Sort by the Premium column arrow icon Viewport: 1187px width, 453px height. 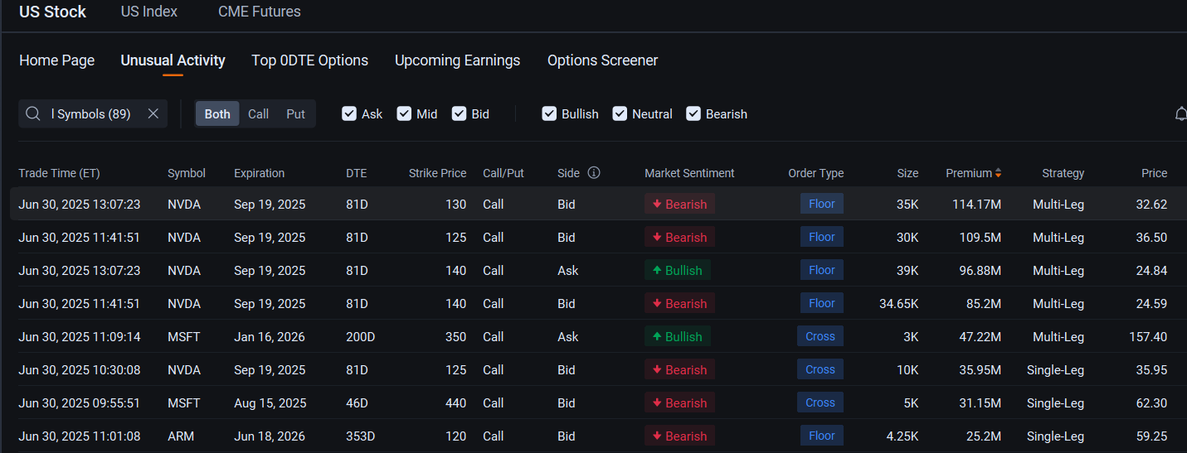(998, 173)
